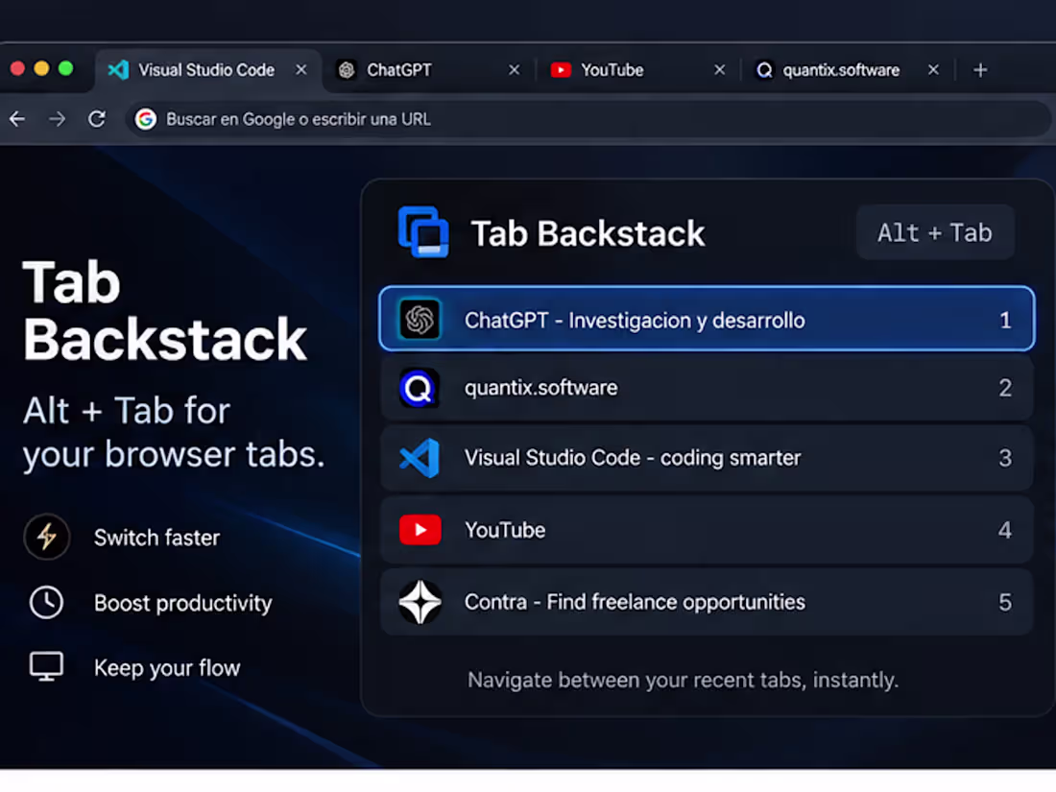Click the 'Switch faster' text
The width and height of the screenshot is (1056, 792).
coord(156,538)
